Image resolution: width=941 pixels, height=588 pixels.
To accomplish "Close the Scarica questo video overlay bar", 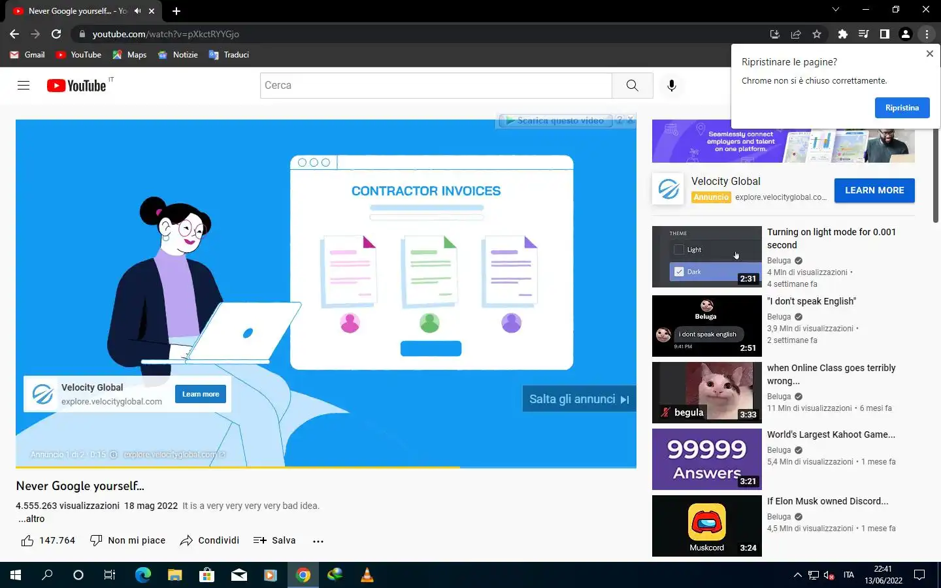I will [x=630, y=120].
